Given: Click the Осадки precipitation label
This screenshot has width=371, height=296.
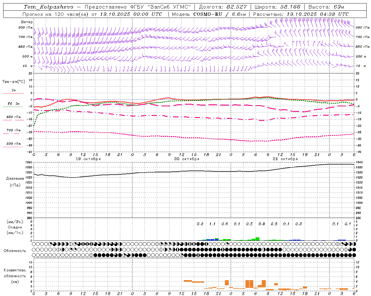Looking at the screenshot, I should click(x=15, y=227).
